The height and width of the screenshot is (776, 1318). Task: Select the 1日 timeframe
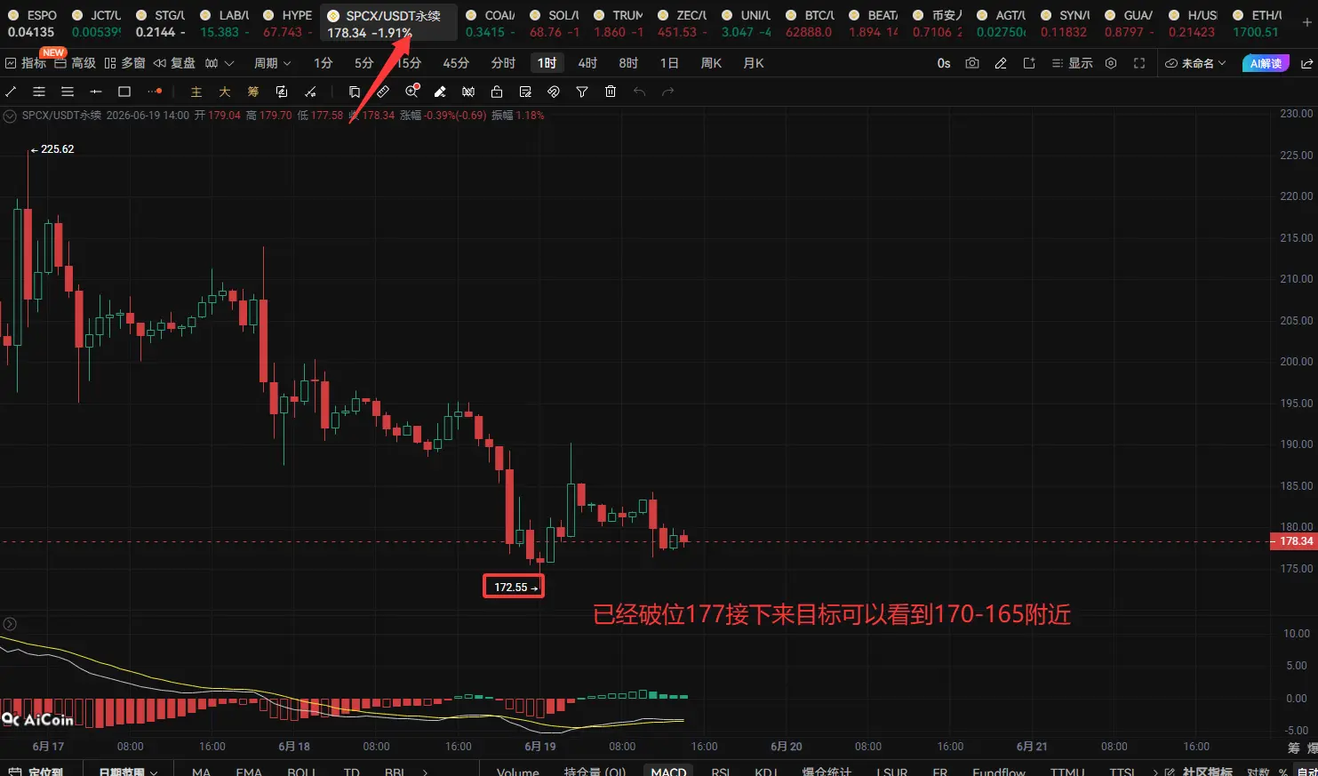coord(669,63)
